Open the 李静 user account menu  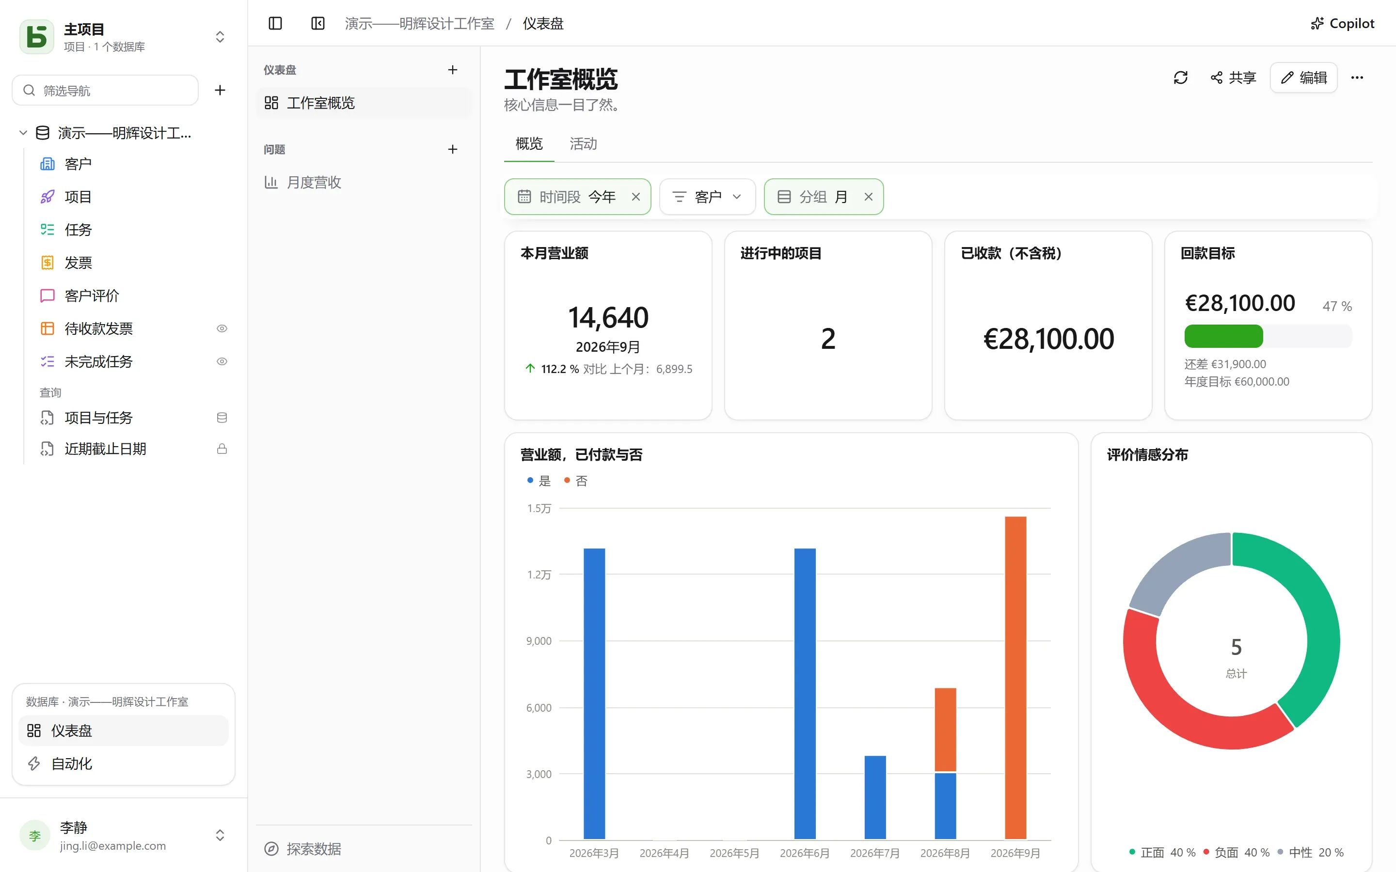pos(124,835)
